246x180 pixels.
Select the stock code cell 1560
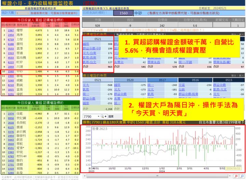[123, 13]
